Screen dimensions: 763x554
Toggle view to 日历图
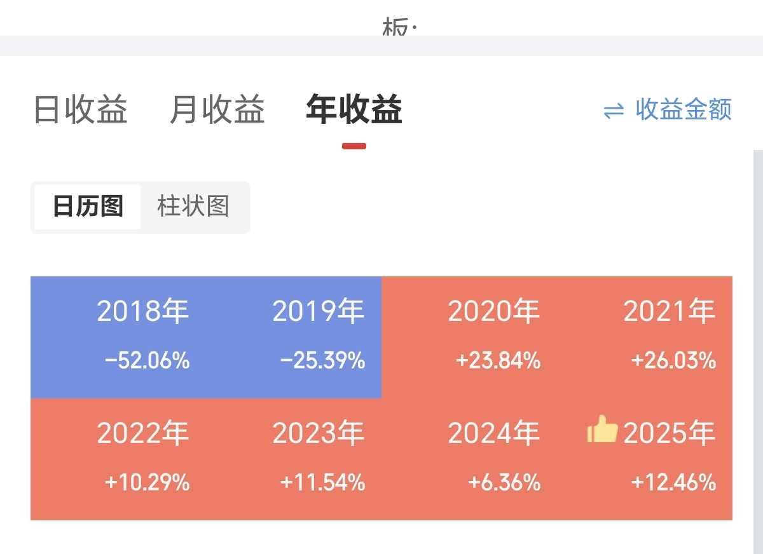(x=88, y=207)
